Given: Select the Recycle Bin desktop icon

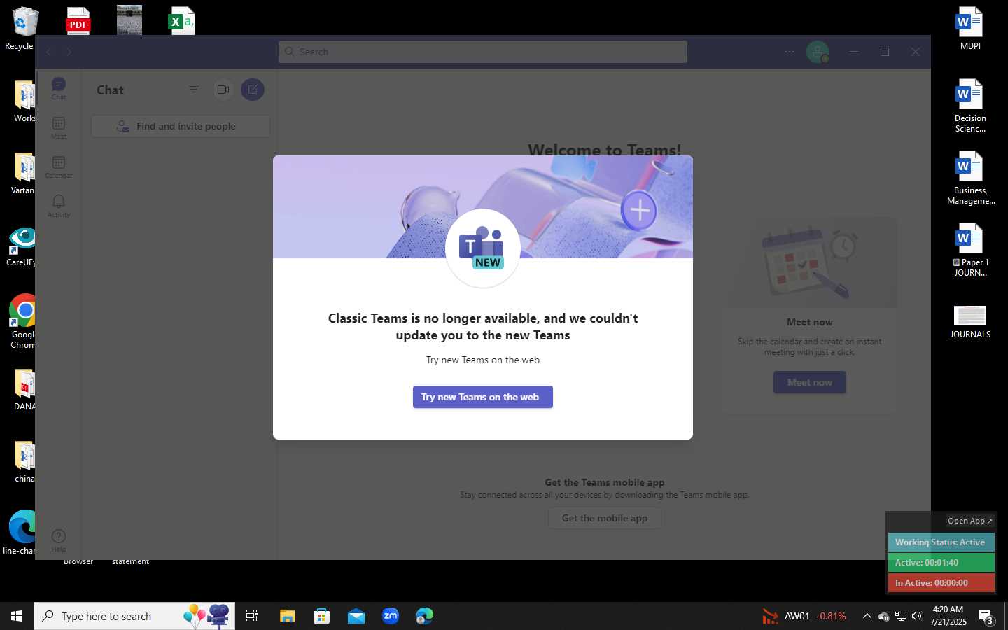Looking at the screenshot, I should tap(22, 29).
